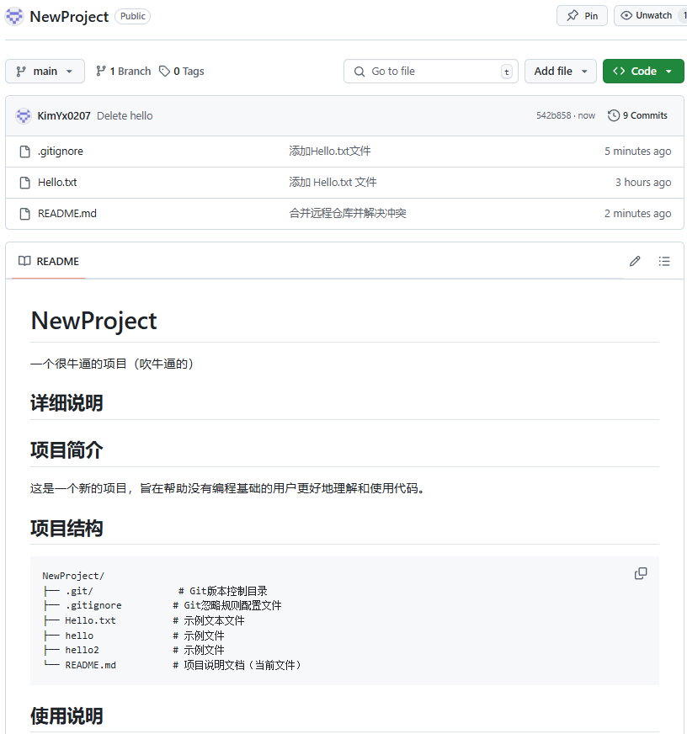The image size is (687, 734).
Task: Open commit history via clock icon
Action: (x=614, y=115)
